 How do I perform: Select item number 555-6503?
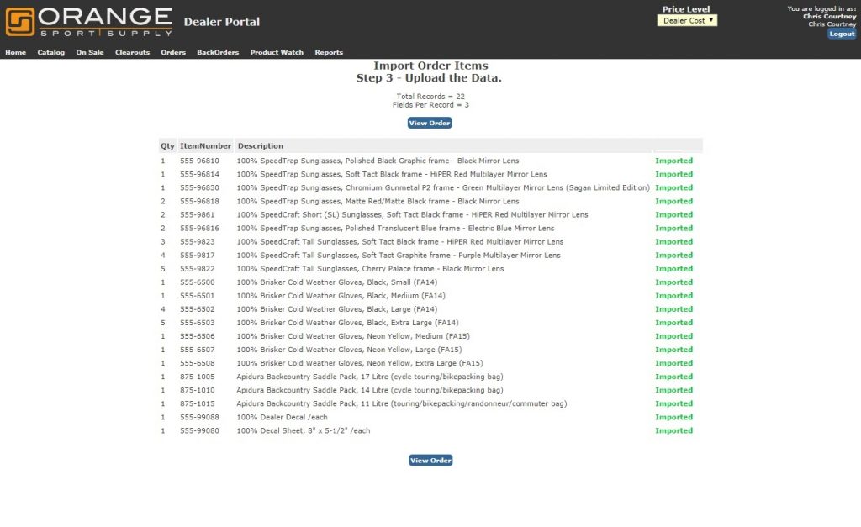tap(197, 323)
